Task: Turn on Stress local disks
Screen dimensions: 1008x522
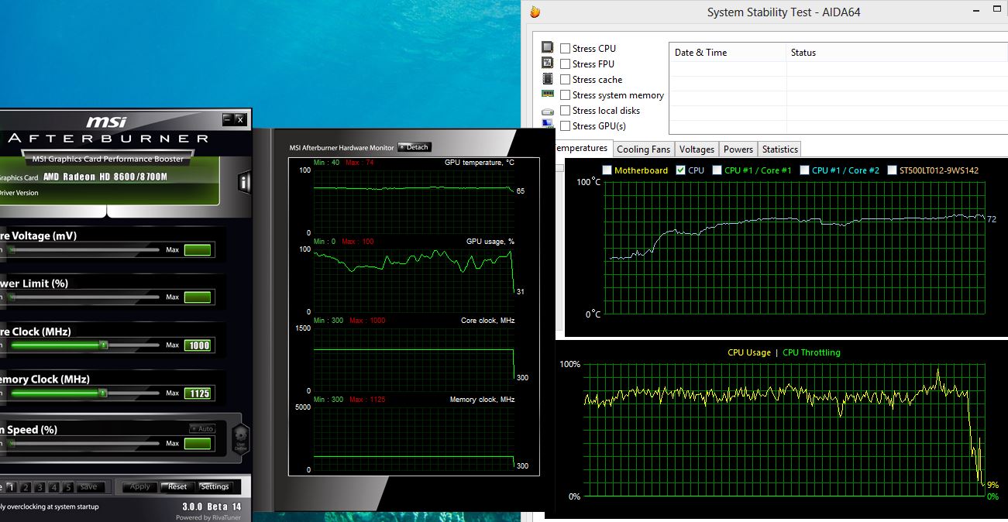Action: 566,110
